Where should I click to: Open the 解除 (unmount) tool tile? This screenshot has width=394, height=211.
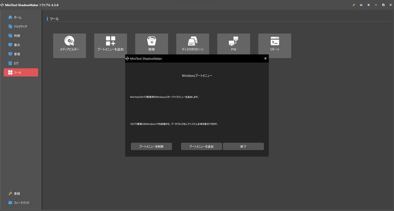[x=152, y=44]
